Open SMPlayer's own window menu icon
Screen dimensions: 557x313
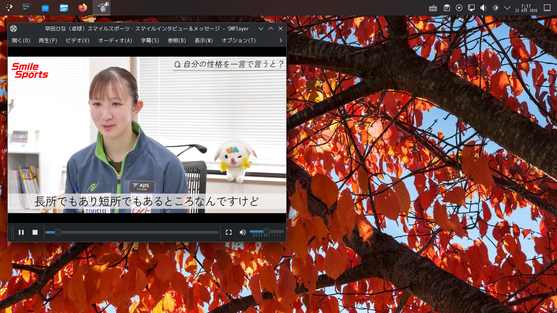click(x=13, y=29)
